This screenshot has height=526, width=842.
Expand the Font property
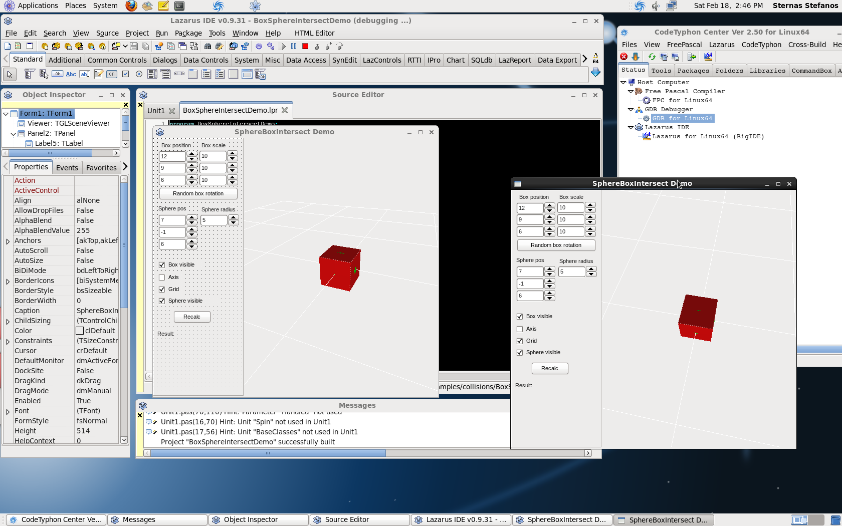click(8, 412)
